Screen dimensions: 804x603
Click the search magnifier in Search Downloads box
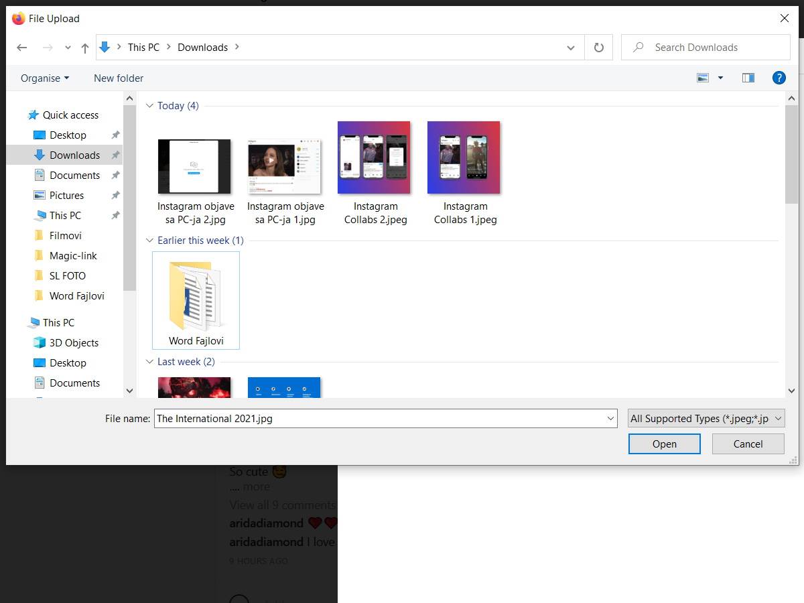636,47
